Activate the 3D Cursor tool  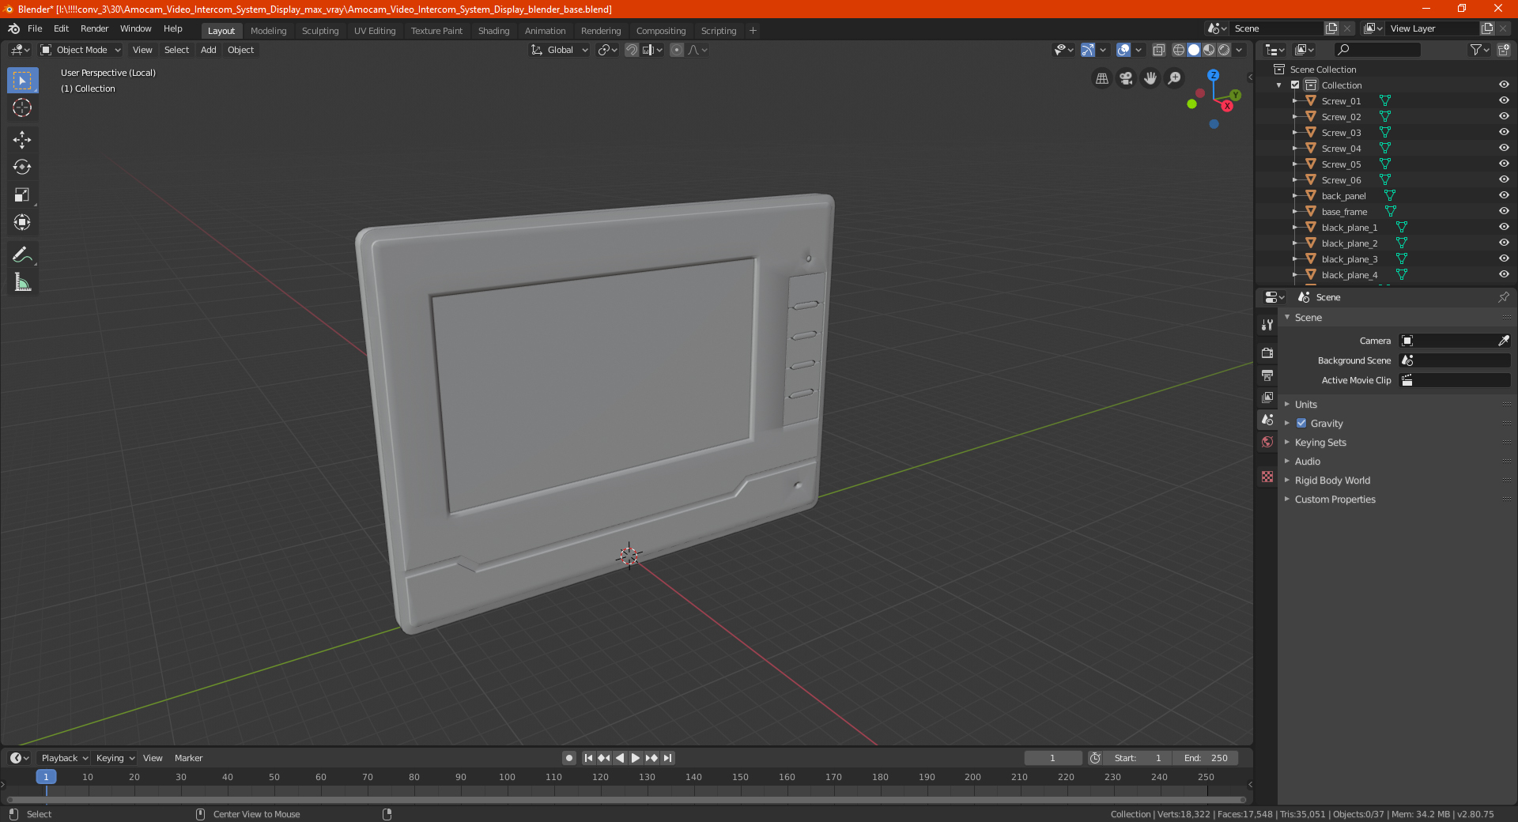22,108
